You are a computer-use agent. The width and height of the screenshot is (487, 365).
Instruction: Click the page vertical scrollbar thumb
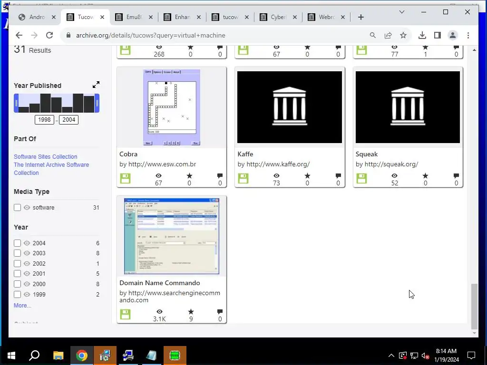pos(474,306)
